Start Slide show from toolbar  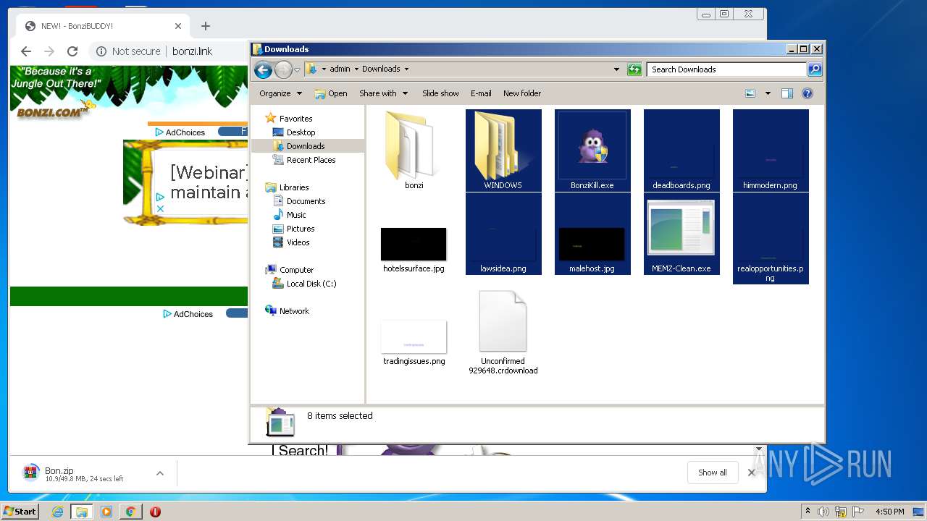440,93
